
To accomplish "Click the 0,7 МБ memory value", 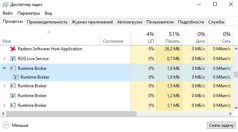I will coord(173,59).
